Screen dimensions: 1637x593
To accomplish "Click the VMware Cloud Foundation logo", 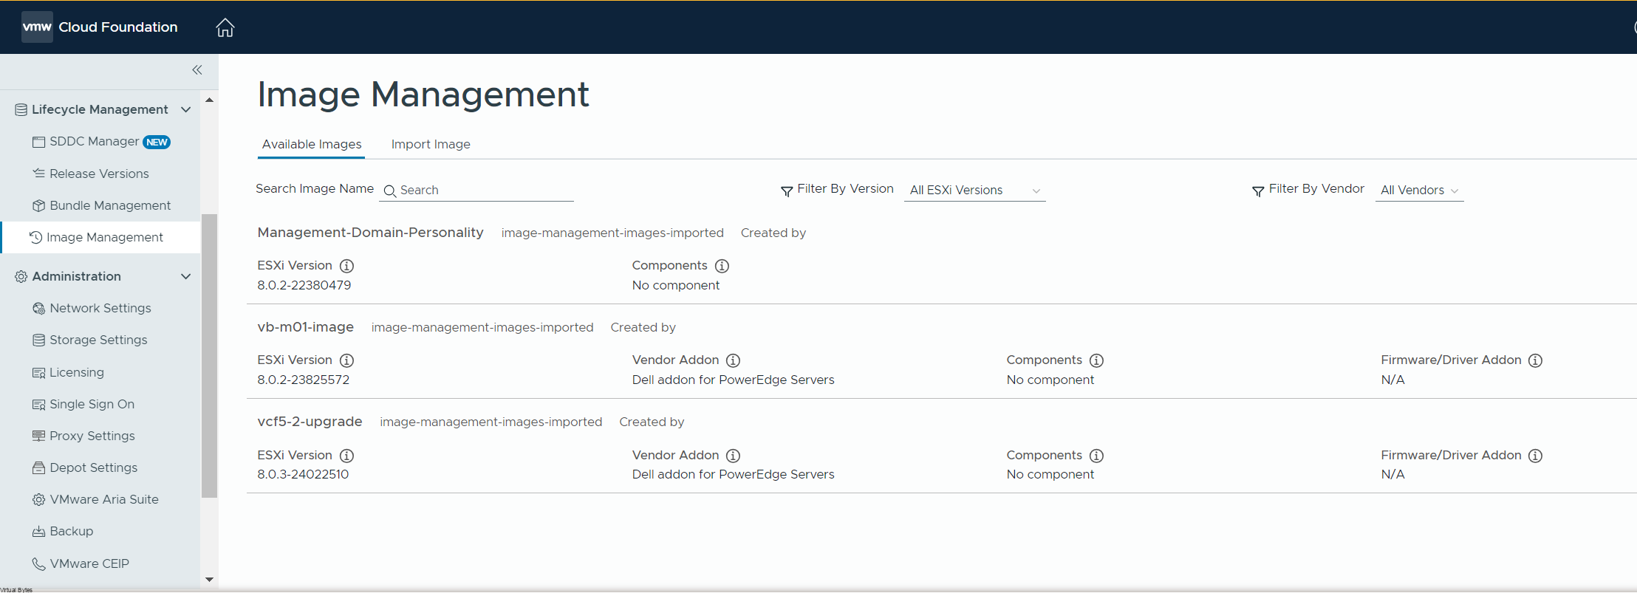I will tap(37, 27).
